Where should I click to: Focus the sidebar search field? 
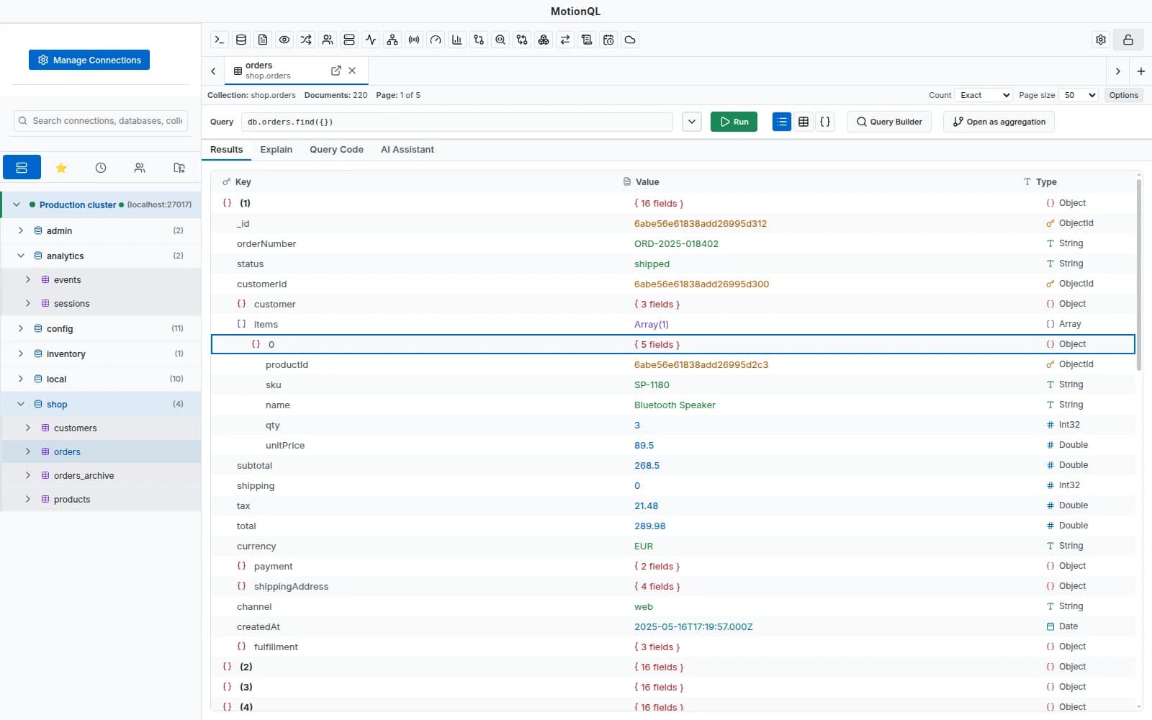(101, 121)
